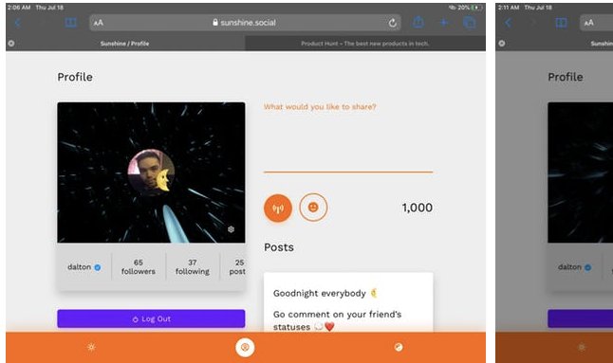Tap the AA control in right window
The height and width of the screenshot is (363, 613).
[588, 23]
